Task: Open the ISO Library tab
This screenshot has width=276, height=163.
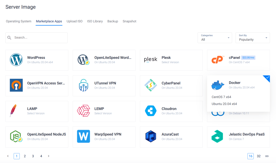Action: 95,21
